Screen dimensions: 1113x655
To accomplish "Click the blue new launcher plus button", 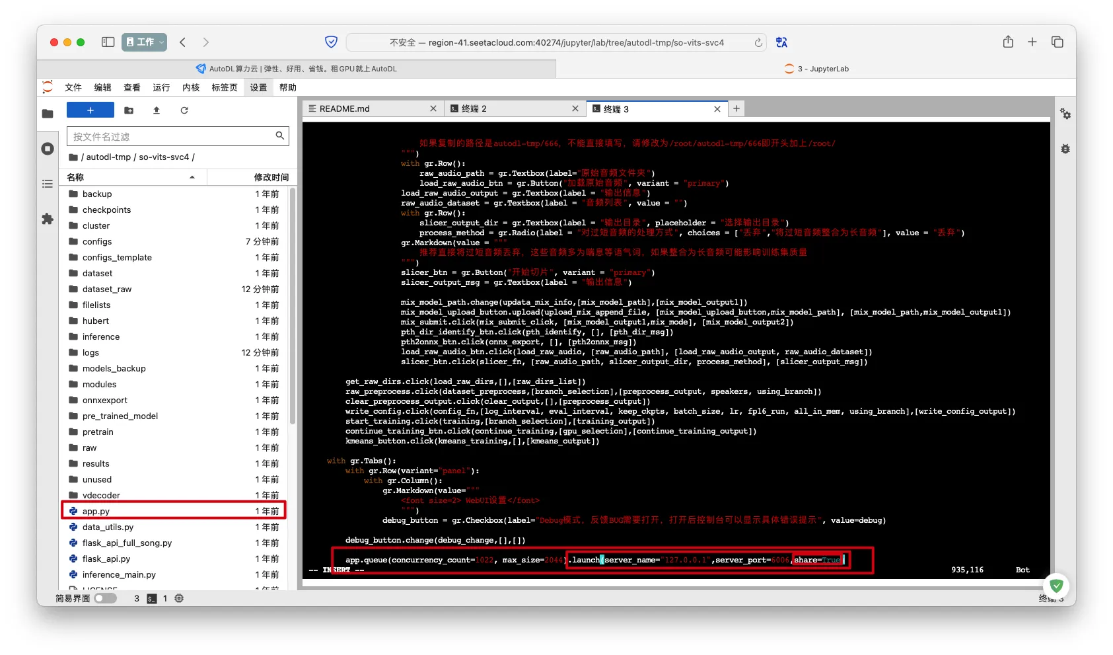I will 90,110.
